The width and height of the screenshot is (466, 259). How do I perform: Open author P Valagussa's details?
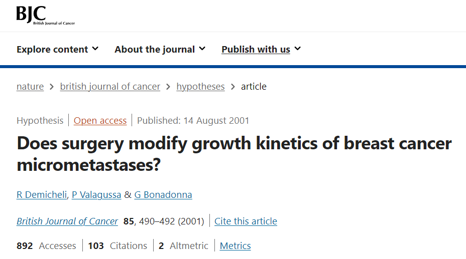click(96, 194)
